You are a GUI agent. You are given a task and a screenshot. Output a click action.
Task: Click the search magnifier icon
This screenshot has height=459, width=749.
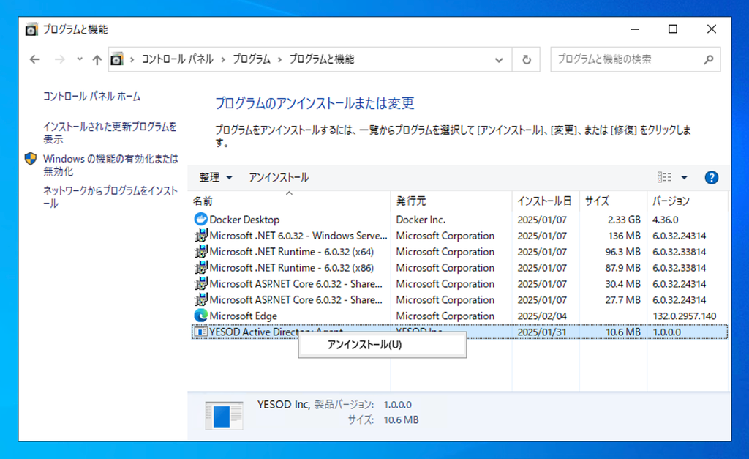[x=708, y=59]
